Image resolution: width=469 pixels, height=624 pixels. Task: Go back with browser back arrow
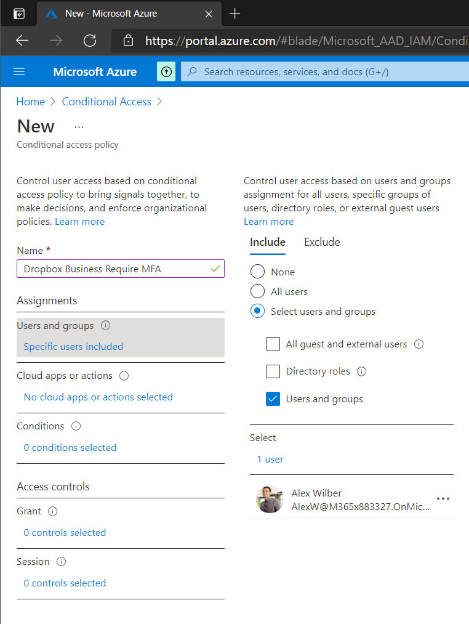(22, 40)
